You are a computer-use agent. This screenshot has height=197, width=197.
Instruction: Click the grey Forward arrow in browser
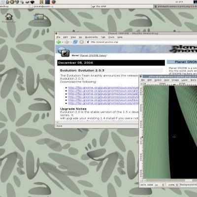pyautogui.click(x=66, y=42)
